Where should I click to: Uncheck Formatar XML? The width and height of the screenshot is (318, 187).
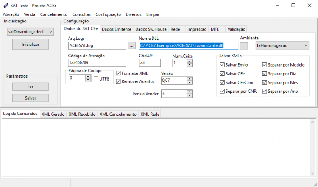coord(118,73)
